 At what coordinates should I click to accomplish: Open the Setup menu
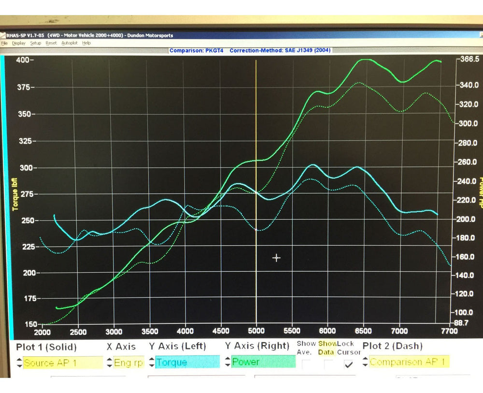tap(36, 43)
